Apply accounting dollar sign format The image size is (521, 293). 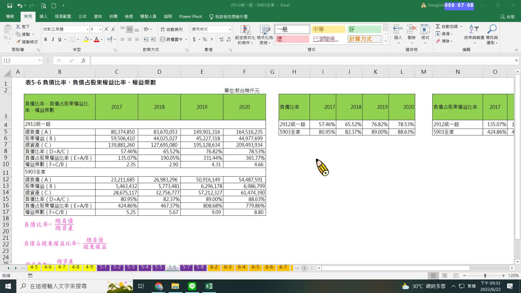tap(194, 39)
